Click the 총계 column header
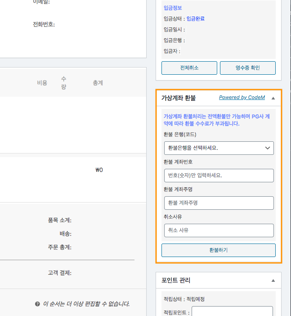This screenshot has height=316, width=291. pyautogui.click(x=98, y=83)
